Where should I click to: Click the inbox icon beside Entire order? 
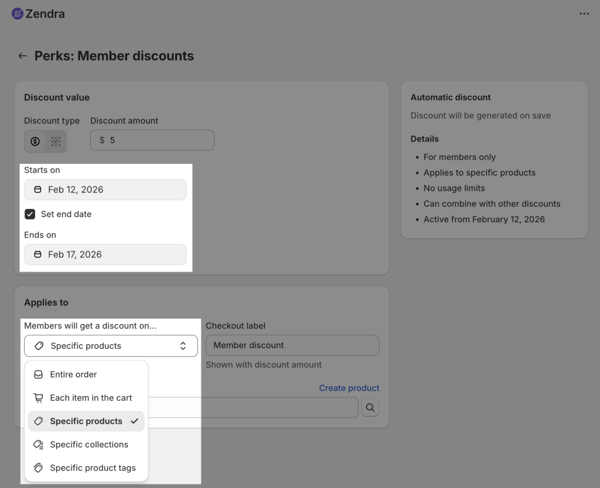[x=38, y=374]
